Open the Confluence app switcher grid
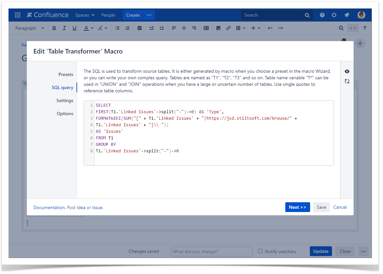 [x=18, y=15]
